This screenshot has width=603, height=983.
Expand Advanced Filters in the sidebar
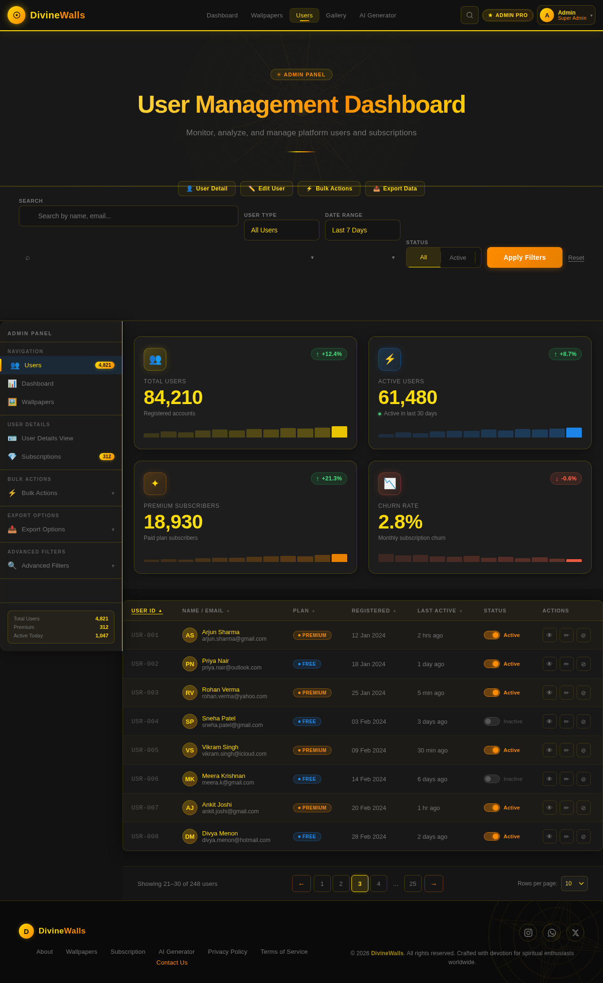click(x=61, y=566)
